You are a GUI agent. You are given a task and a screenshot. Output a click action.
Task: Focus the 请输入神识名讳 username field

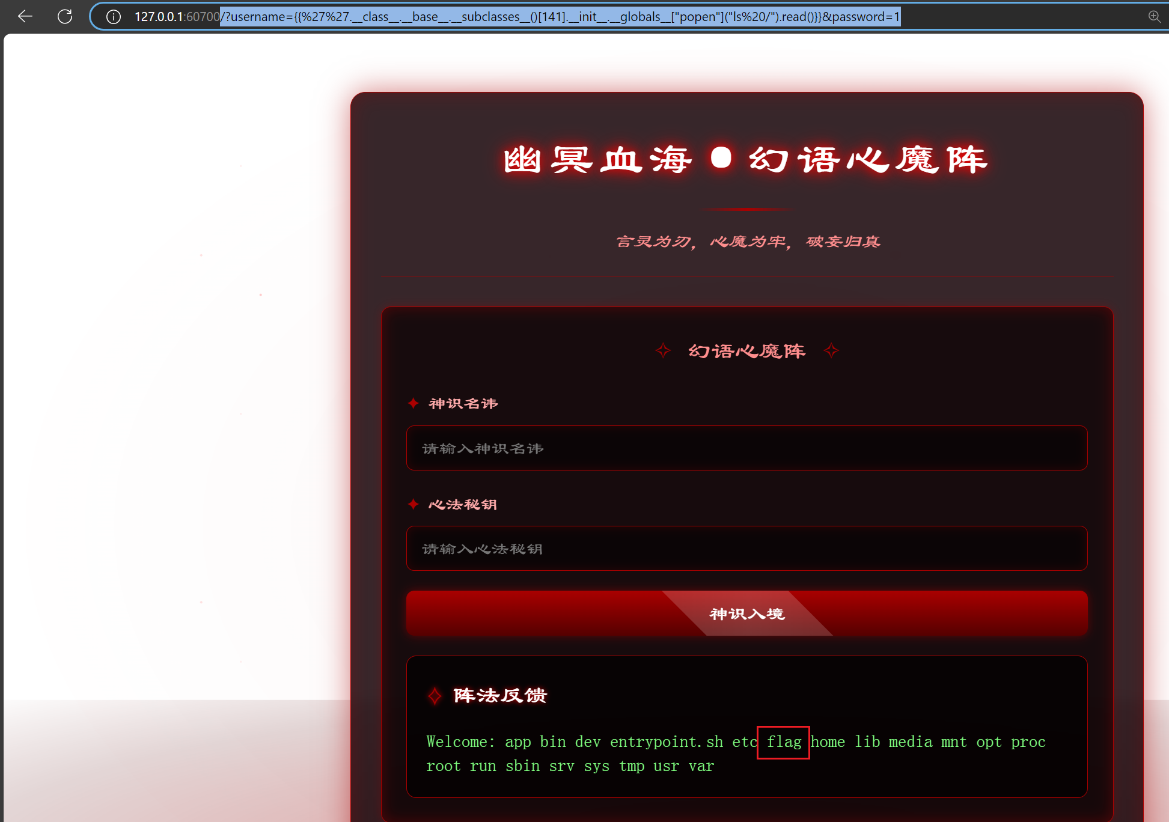coord(746,448)
